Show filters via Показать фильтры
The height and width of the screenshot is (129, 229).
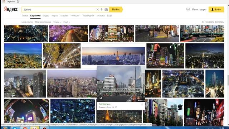tap(213, 22)
